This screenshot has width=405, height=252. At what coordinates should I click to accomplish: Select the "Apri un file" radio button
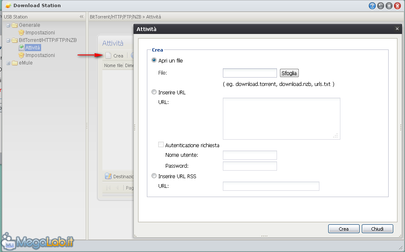pos(154,60)
